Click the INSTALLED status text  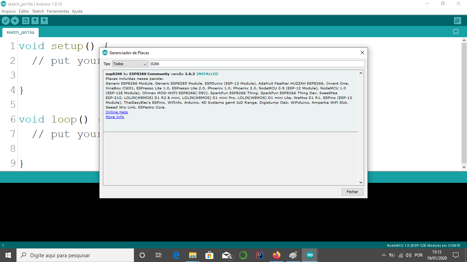point(207,74)
